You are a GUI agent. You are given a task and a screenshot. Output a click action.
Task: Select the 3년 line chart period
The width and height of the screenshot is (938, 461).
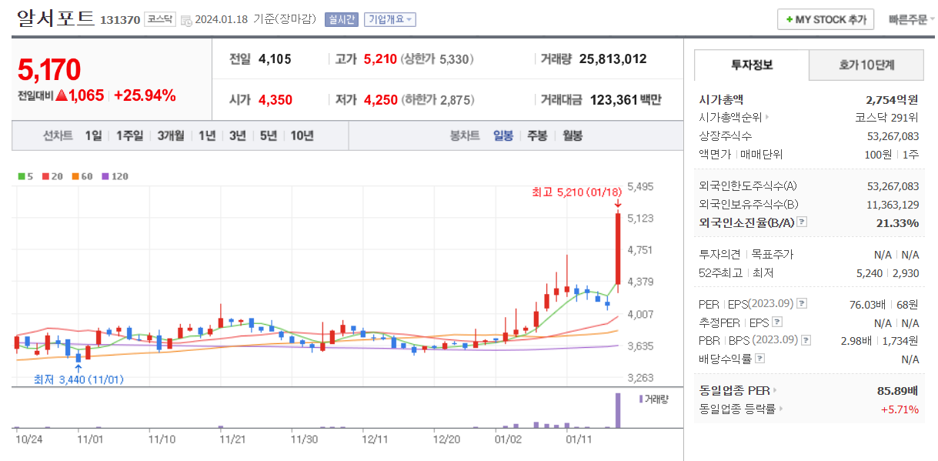click(x=238, y=135)
